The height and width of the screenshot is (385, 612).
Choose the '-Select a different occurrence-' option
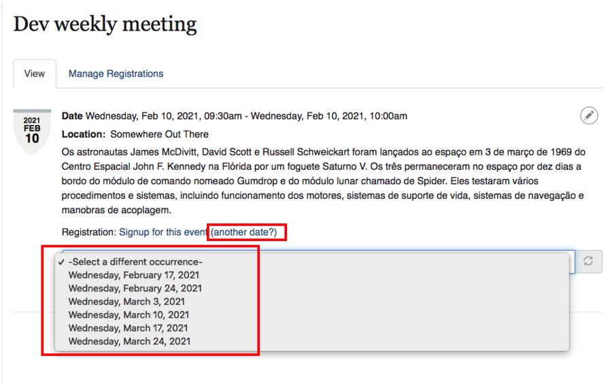click(x=135, y=262)
